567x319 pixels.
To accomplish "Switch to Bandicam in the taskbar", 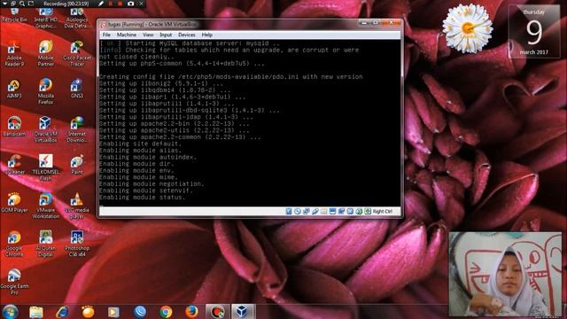I will [x=218, y=311].
